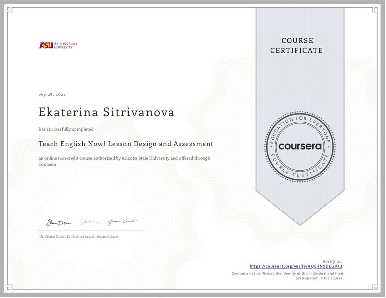Select the name Ekaterina Sitrivanova
The image size is (386, 298).
tap(107, 112)
